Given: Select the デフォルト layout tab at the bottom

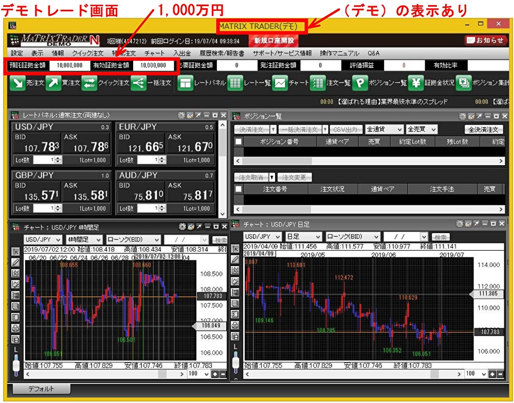Looking at the screenshot, I should tap(41, 389).
